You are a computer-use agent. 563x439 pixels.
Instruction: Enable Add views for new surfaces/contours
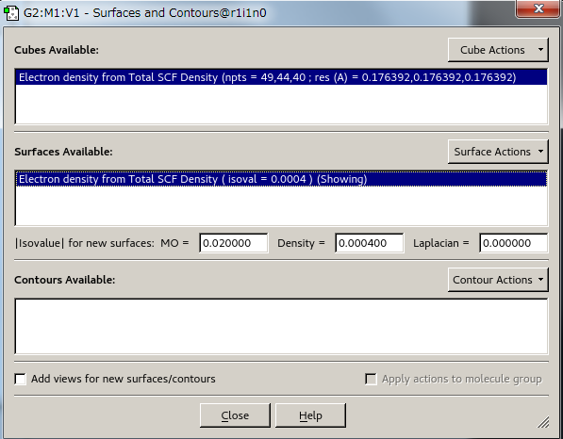pyautogui.click(x=21, y=379)
